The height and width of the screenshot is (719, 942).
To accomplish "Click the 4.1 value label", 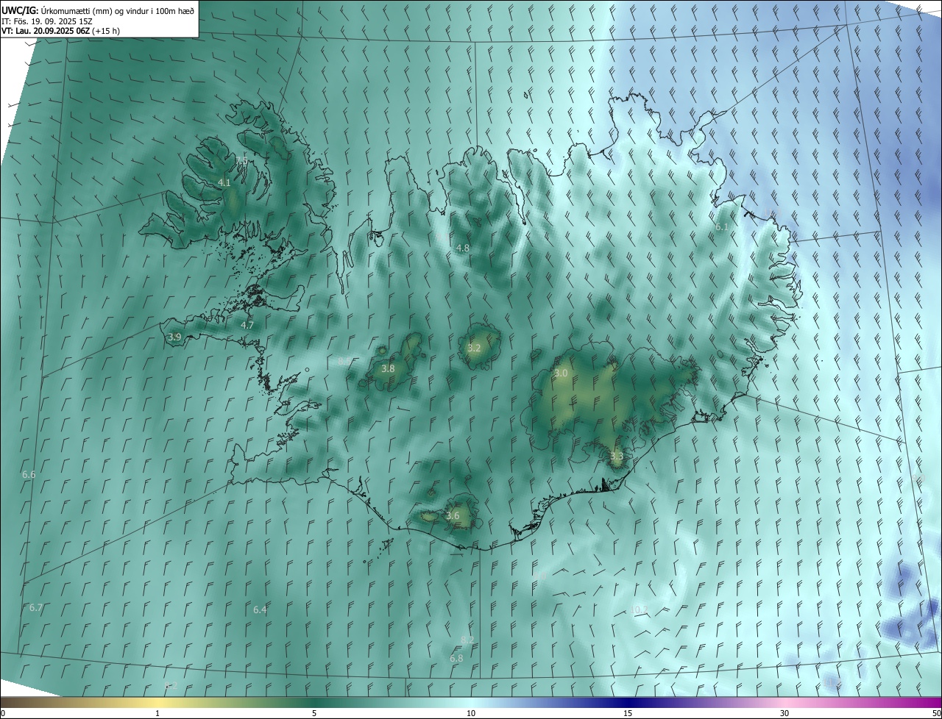I will click(224, 182).
